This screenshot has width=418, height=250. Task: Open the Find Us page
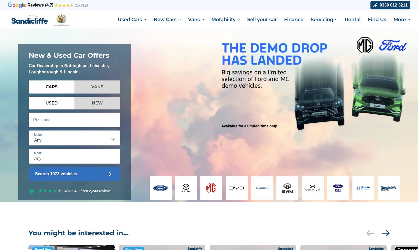click(x=377, y=20)
